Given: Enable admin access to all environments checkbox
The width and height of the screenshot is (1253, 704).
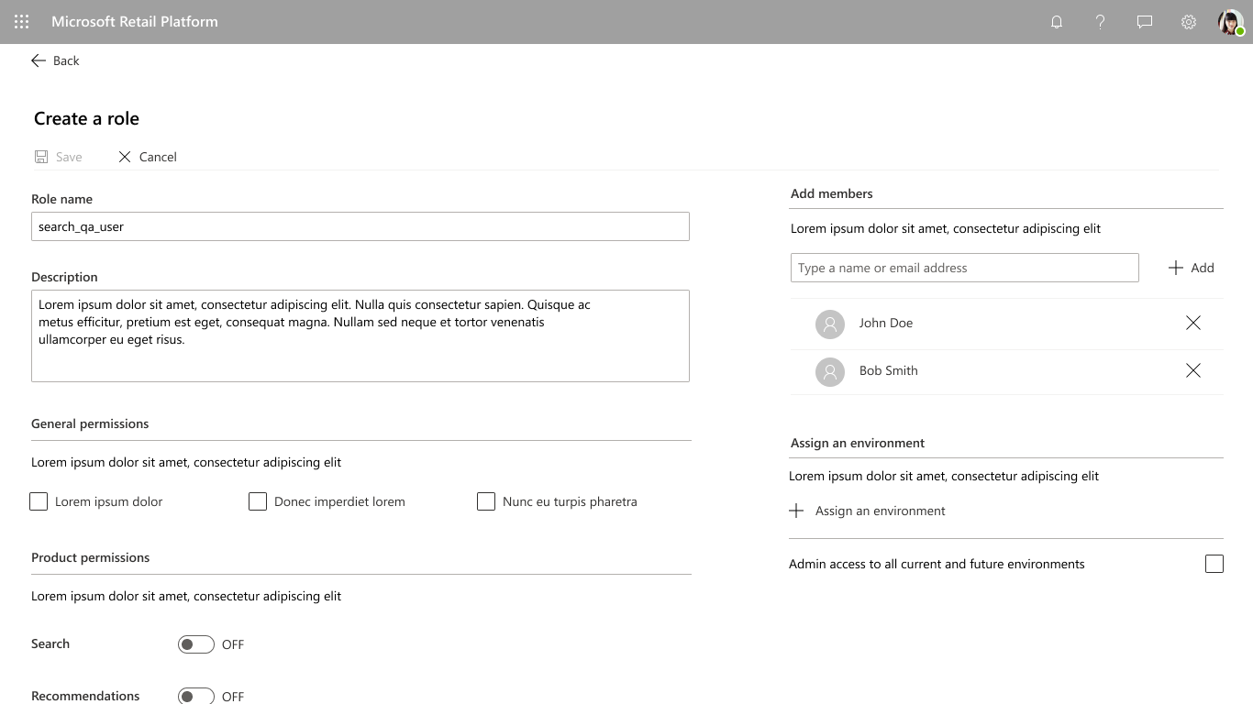Looking at the screenshot, I should pyautogui.click(x=1214, y=564).
